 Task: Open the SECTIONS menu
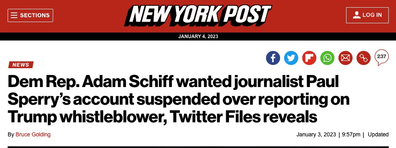click(30, 15)
